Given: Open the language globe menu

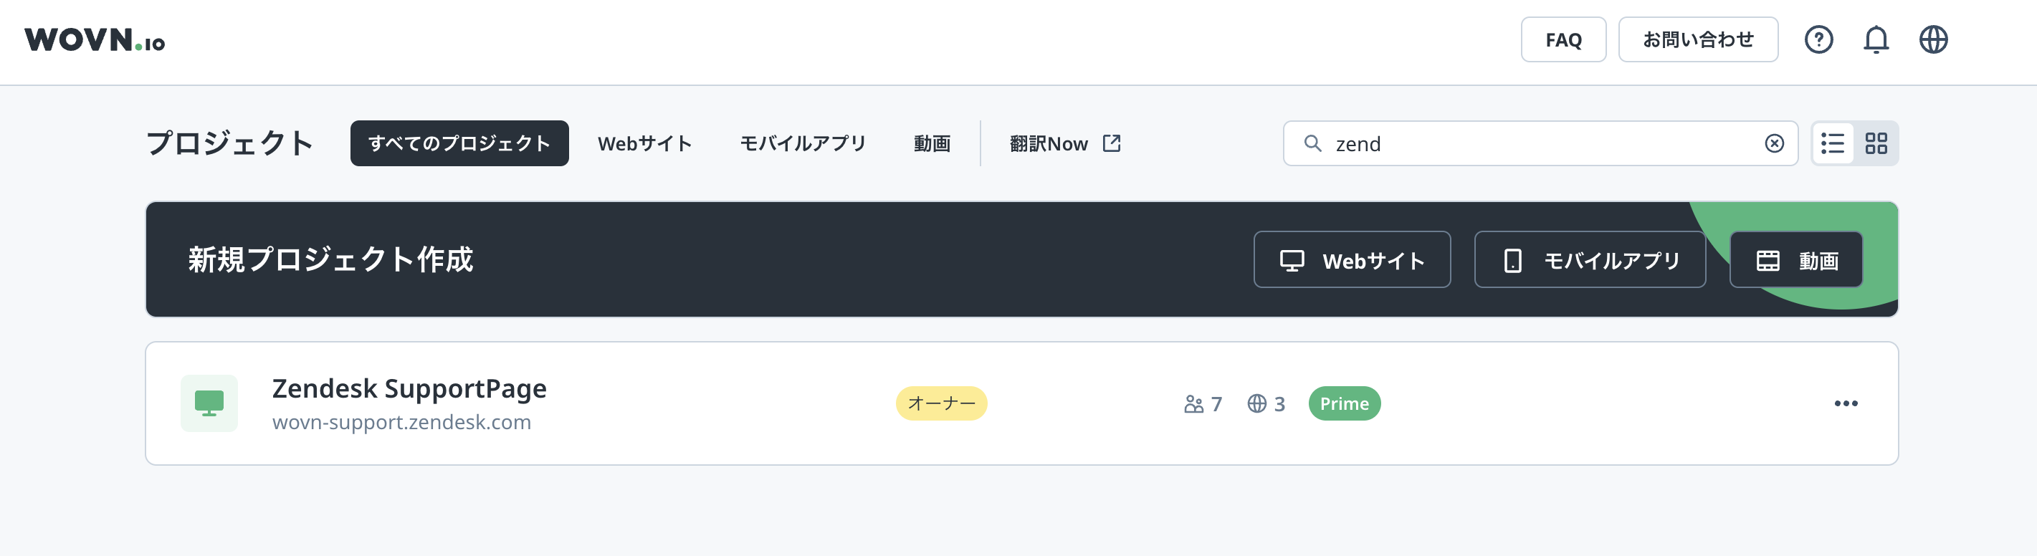Looking at the screenshot, I should [x=1932, y=39].
